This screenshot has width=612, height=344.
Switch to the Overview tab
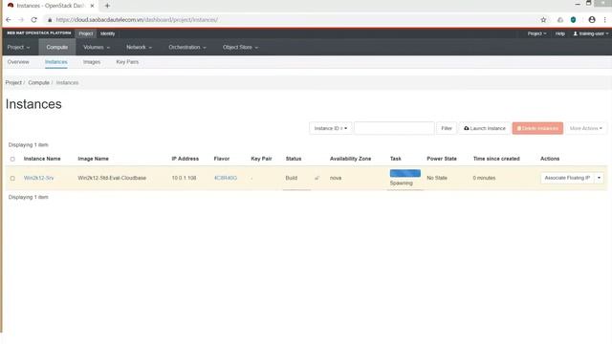point(18,62)
